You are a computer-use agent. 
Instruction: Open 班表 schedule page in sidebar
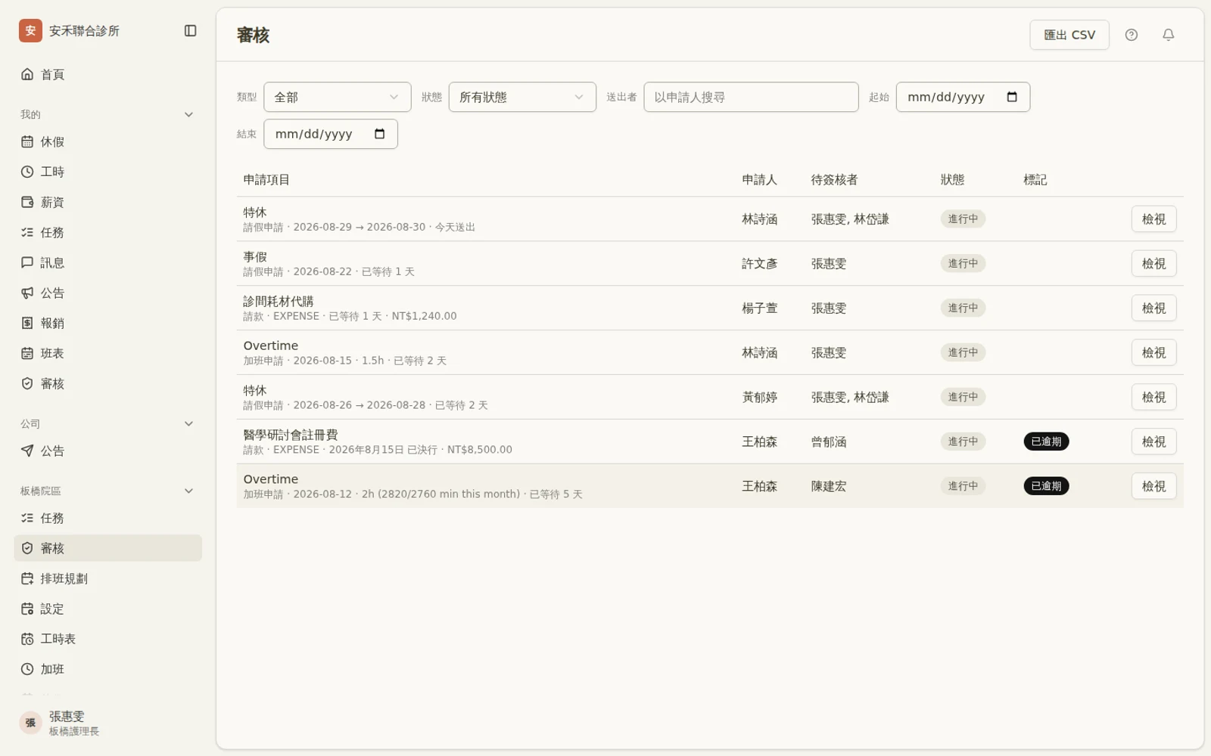[x=108, y=354]
